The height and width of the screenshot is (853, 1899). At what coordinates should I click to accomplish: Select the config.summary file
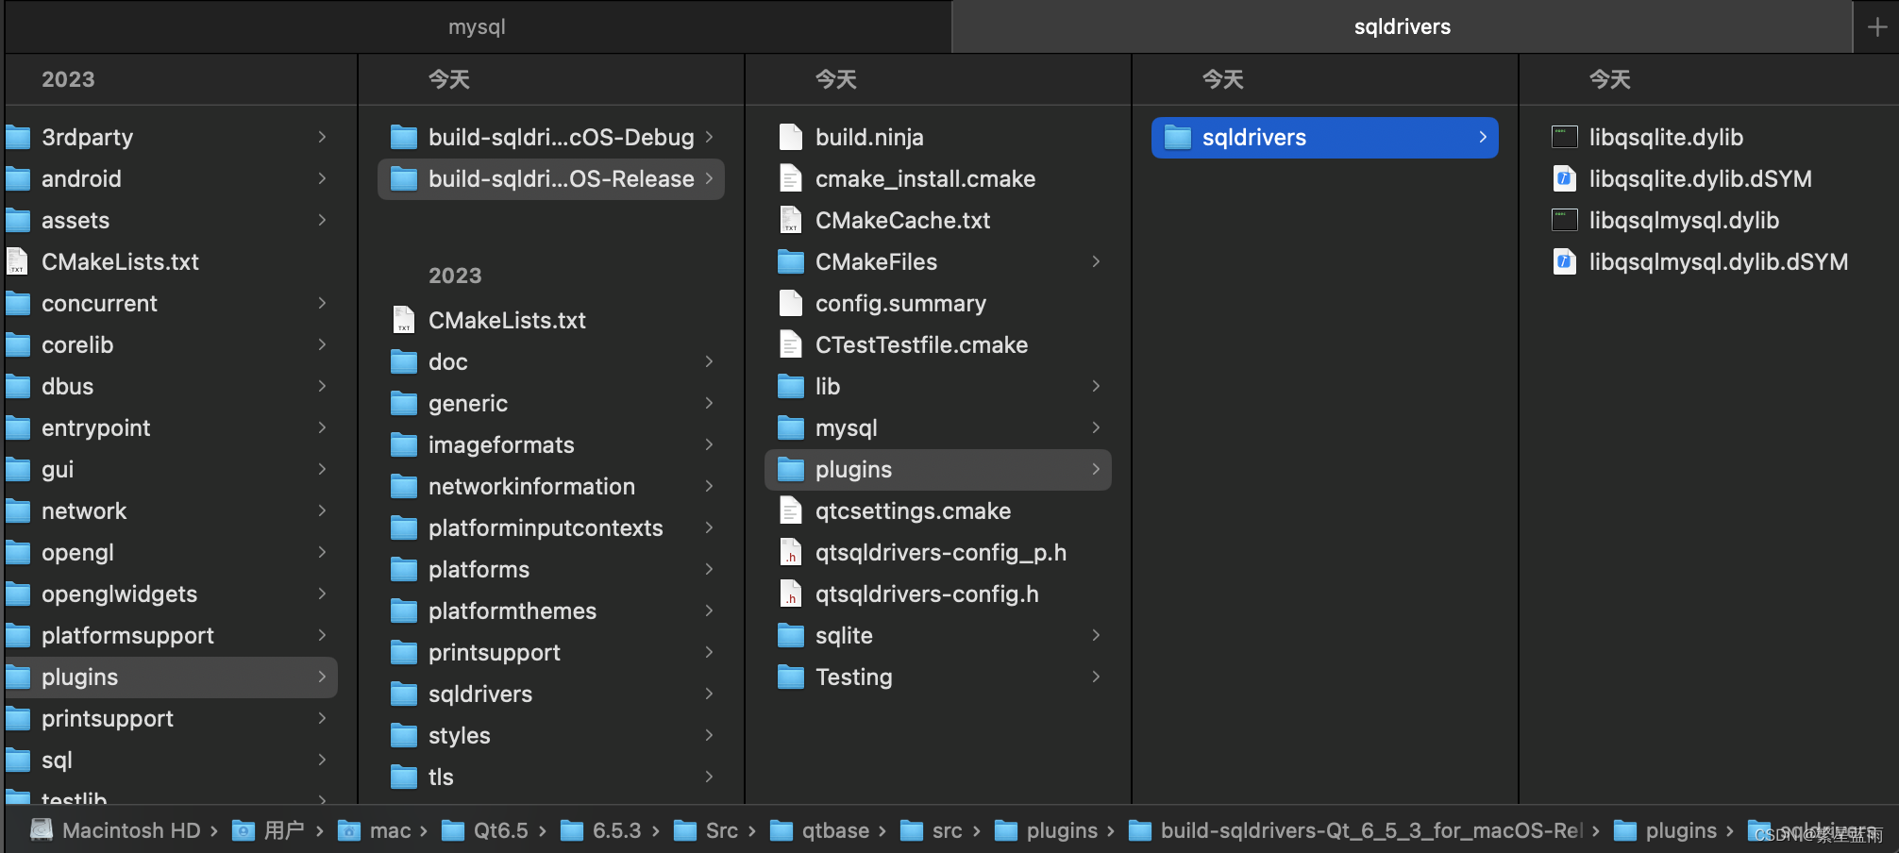click(899, 303)
